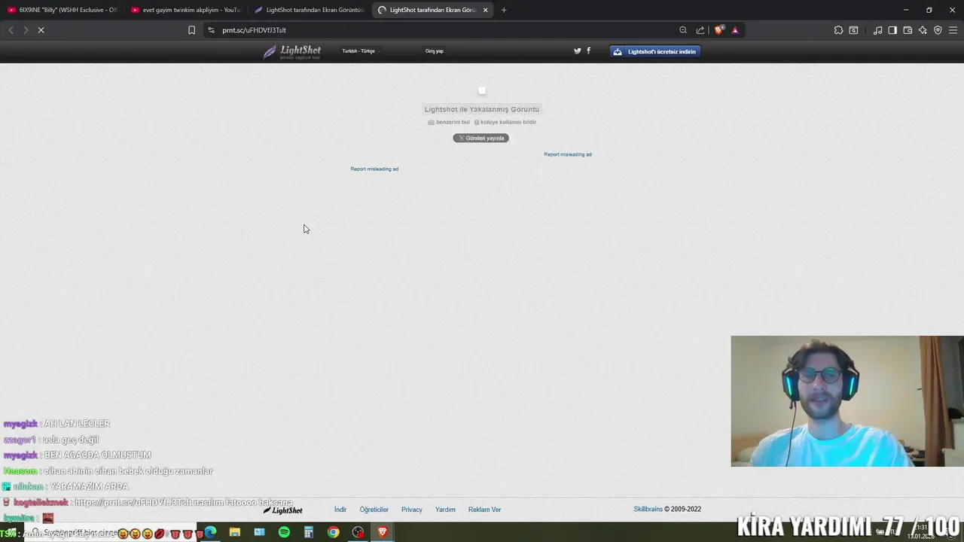Open site settings icon in address bar
Viewport: 964px width, 542px height.
211,30
